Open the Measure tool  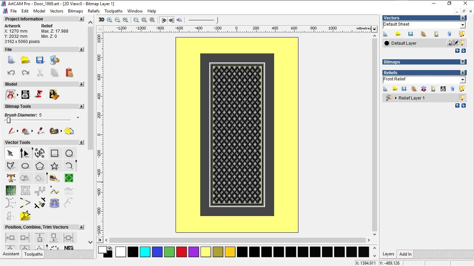54,178
